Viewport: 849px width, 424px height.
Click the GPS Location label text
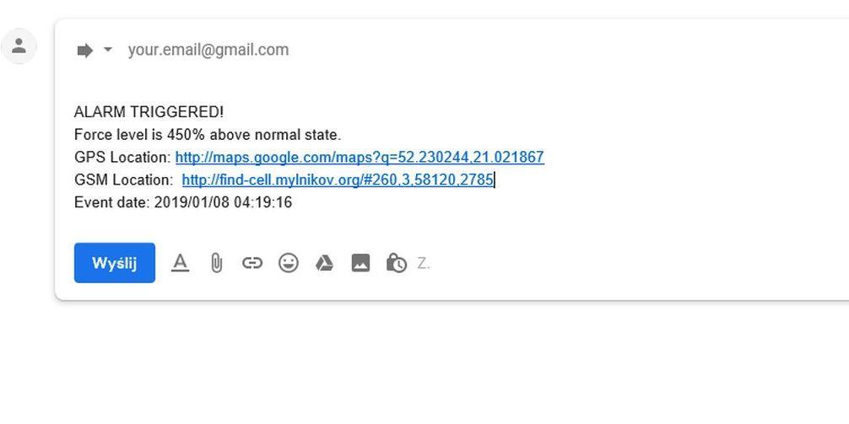pyautogui.click(x=123, y=158)
